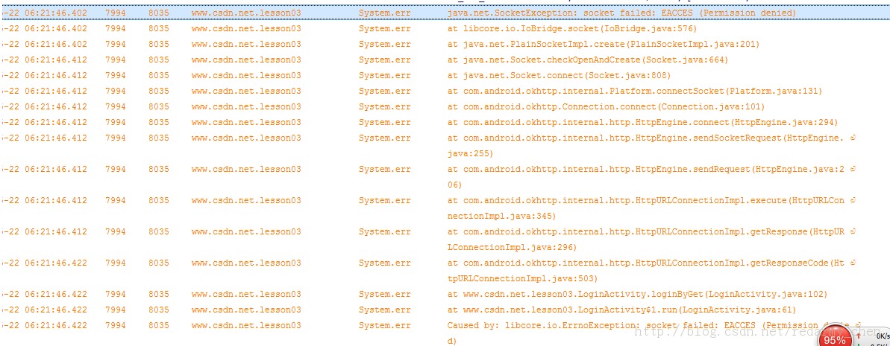890x346 pixels.
Task: Click the wrap marker on the HttpURLConnectionImpl.execute row
Action: (853, 200)
